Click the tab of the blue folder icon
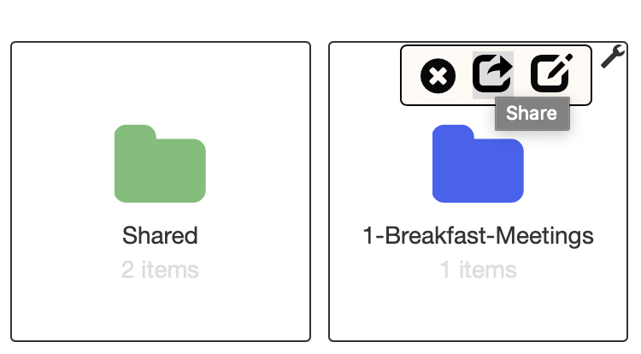The height and width of the screenshot is (354, 641). 453,132
